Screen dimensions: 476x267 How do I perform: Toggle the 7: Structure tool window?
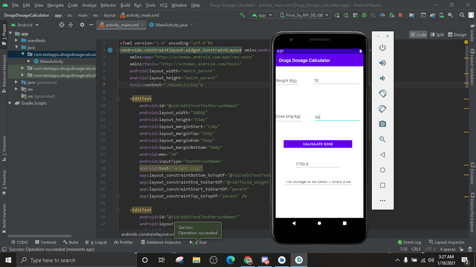[x=4, y=149]
